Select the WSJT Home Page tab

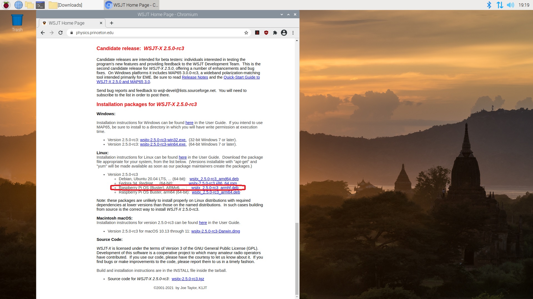point(67,23)
